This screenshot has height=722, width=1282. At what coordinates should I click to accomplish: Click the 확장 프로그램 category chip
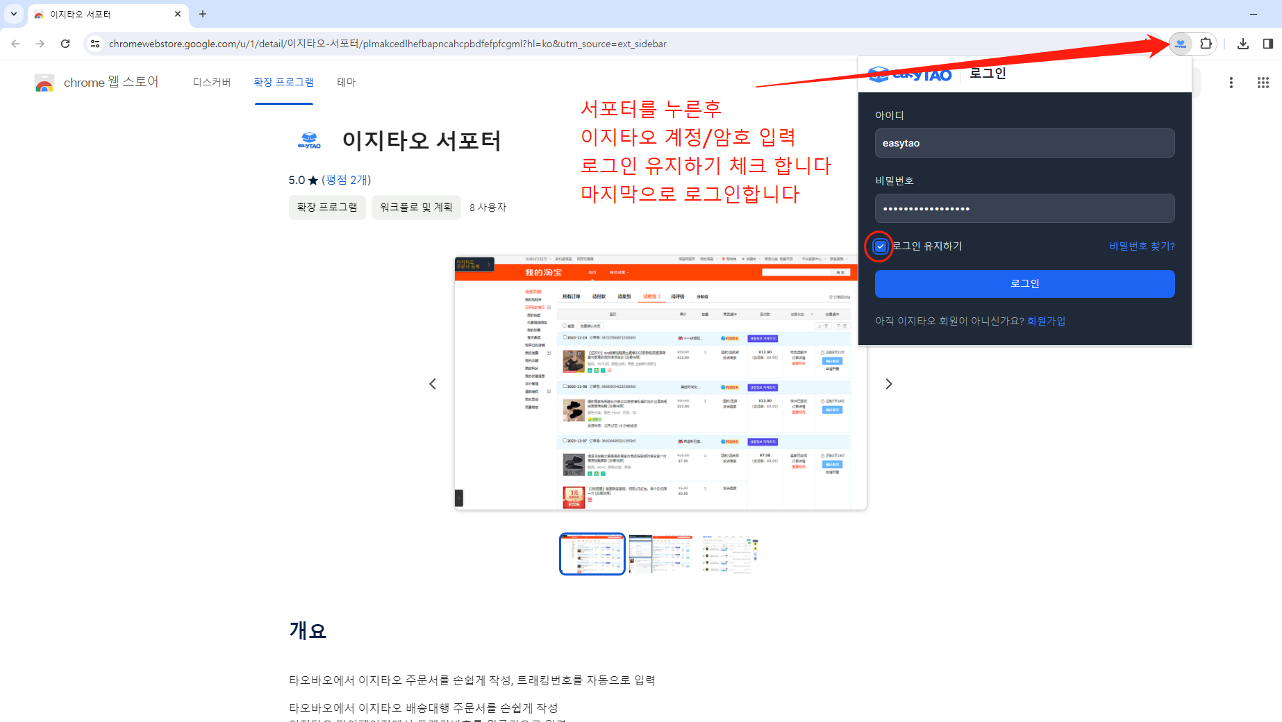(x=327, y=208)
